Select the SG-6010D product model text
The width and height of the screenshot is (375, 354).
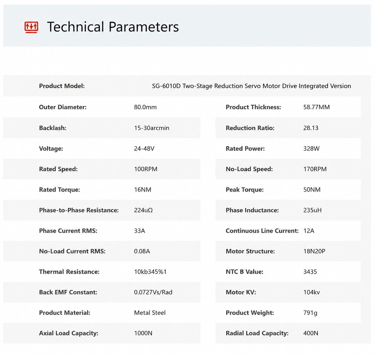click(251, 86)
